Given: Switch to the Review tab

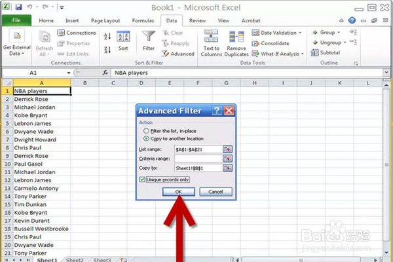Looking at the screenshot, I should click(x=198, y=20).
